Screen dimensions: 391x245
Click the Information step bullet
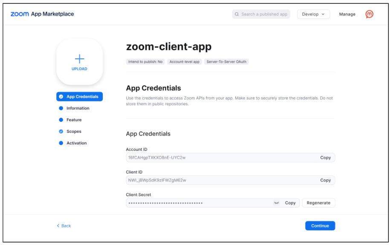pos(61,108)
